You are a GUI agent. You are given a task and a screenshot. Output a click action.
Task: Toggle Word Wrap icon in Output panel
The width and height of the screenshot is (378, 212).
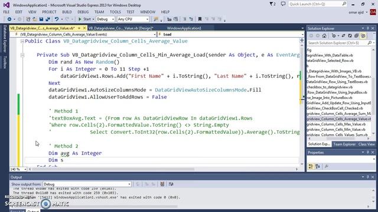coord(171,184)
